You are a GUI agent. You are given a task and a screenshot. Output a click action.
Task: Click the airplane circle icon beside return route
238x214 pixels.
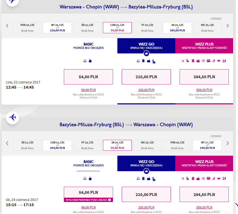coord(12,118)
